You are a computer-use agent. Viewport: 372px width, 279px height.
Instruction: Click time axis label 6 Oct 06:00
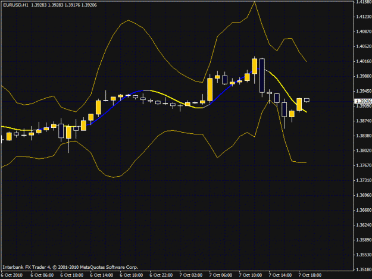click(42, 275)
